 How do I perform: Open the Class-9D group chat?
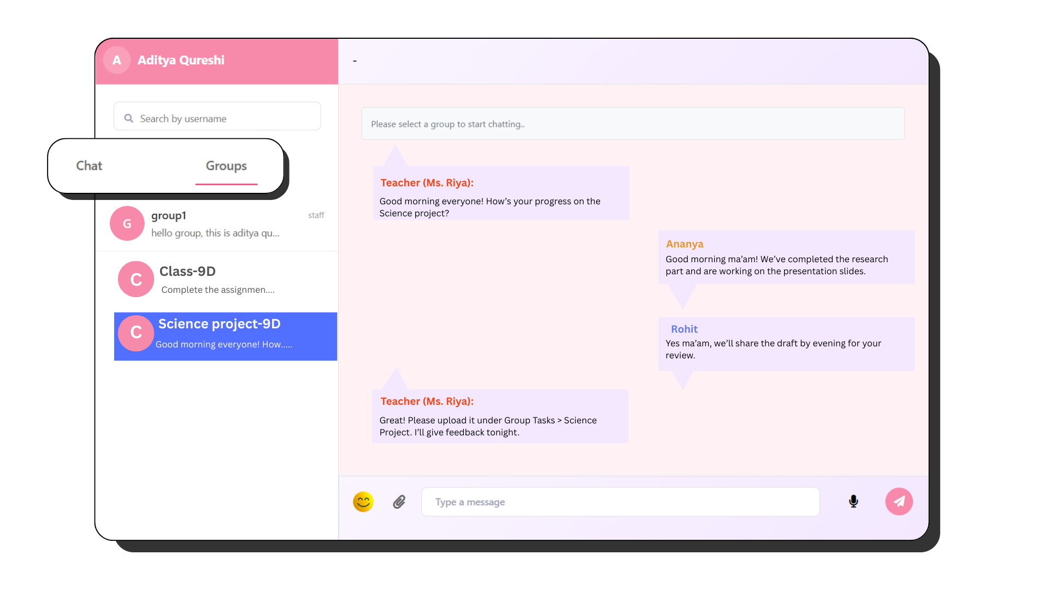(219, 279)
